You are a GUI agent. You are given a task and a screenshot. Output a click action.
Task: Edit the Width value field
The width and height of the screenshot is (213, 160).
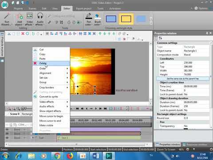[196, 71]
